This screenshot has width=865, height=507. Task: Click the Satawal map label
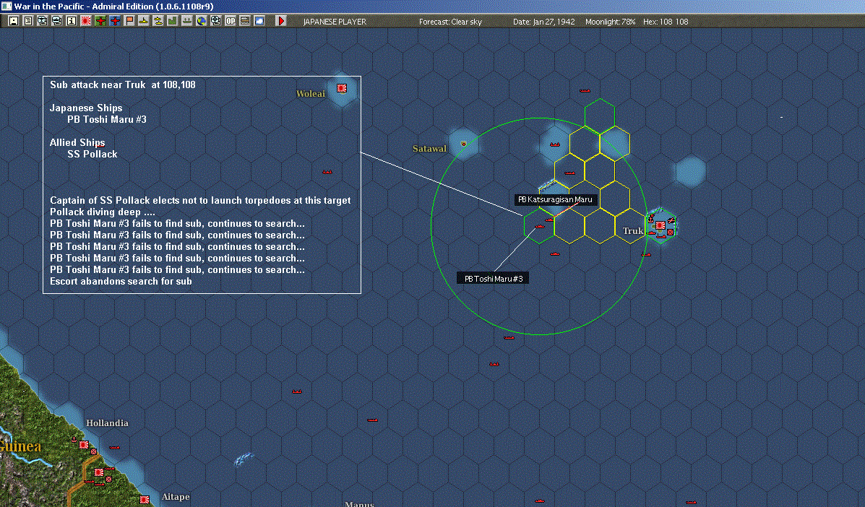coord(430,149)
